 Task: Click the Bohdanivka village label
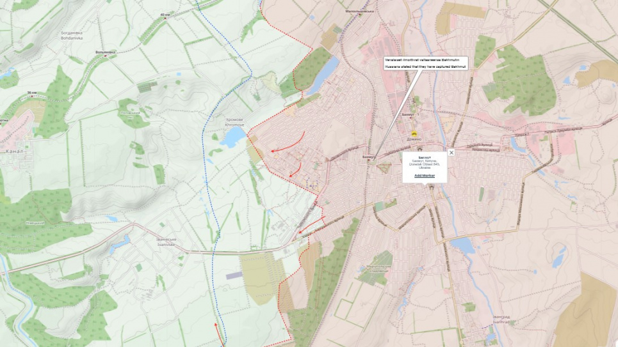click(71, 34)
